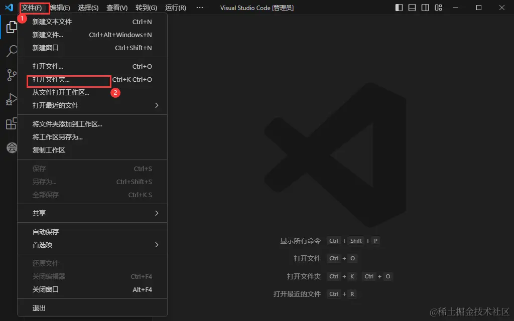Choose 打开文件... menu entry

coord(92,66)
